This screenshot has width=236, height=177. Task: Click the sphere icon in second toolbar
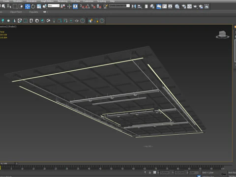[x=8, y=21]
